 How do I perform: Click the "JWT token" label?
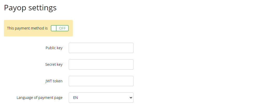point(54,81)
